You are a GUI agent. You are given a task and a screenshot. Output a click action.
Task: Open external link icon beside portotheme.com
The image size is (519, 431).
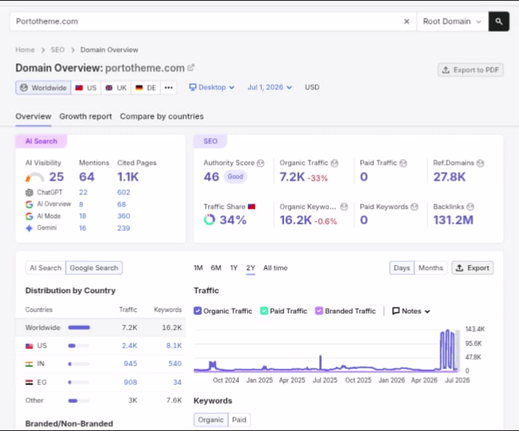click(191, 68)
